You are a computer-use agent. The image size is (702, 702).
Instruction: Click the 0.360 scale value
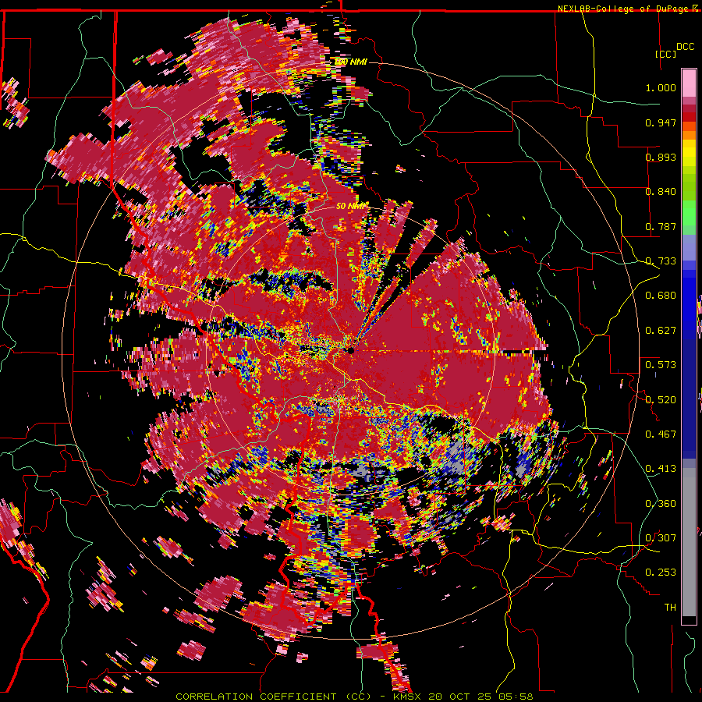point(661,504)
